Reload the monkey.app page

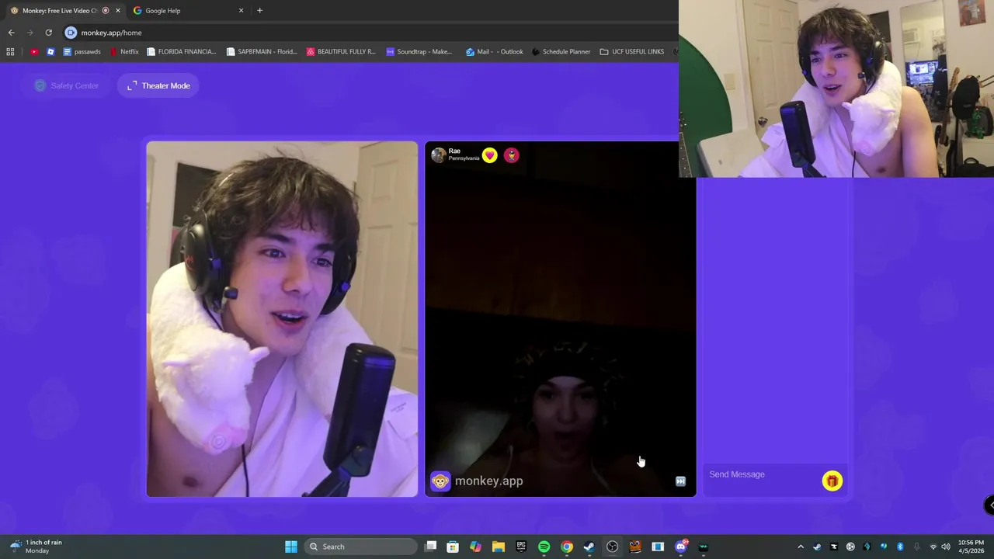48,33
